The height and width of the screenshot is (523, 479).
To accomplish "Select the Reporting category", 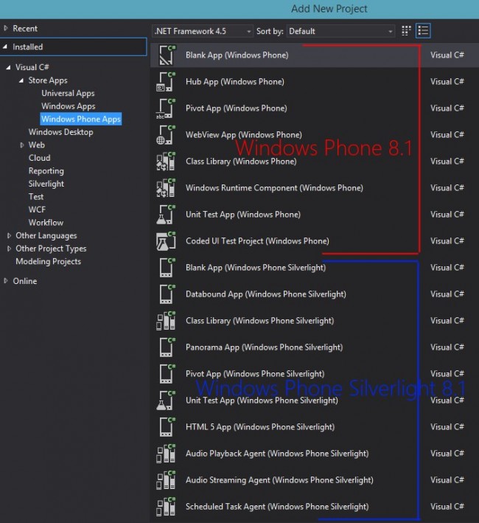I will (x=46, y=171).
